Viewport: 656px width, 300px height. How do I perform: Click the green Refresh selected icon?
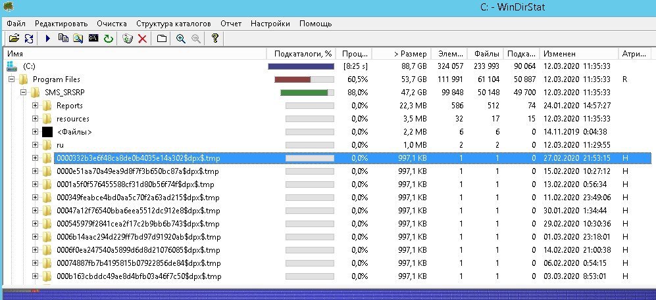[109, 38]
